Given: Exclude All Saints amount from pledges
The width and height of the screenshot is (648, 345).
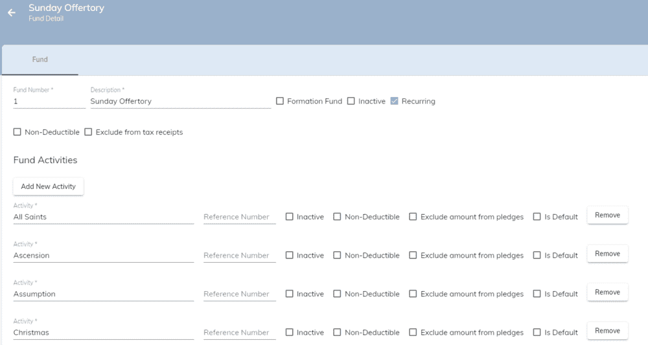Looking at the screenshot, I should [x=413, y=217].
